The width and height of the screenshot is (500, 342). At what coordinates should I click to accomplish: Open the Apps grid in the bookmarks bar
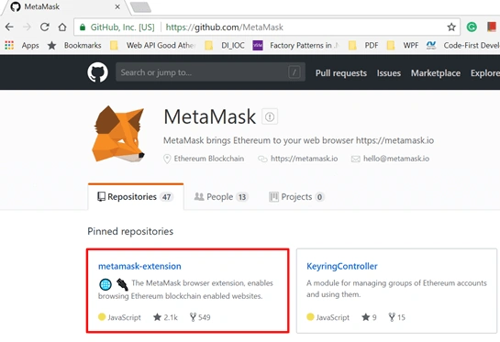[x=22, y=46]
